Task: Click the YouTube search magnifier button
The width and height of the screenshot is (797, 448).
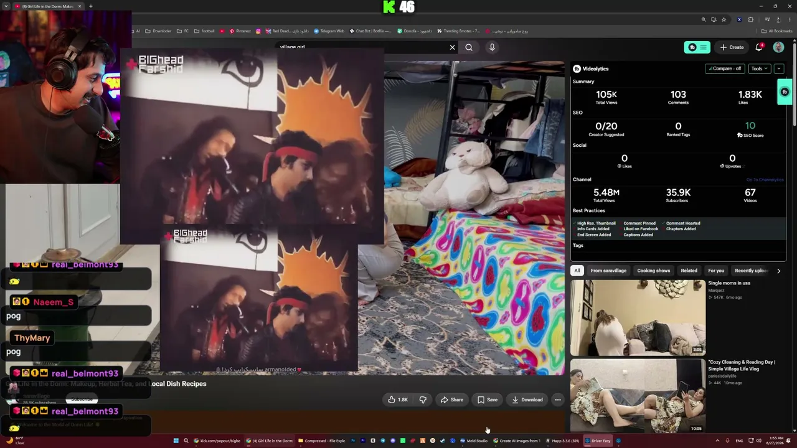Action: (469, 47)
